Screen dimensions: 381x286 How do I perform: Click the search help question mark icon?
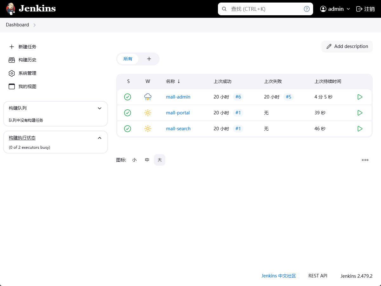pos(306,9)
